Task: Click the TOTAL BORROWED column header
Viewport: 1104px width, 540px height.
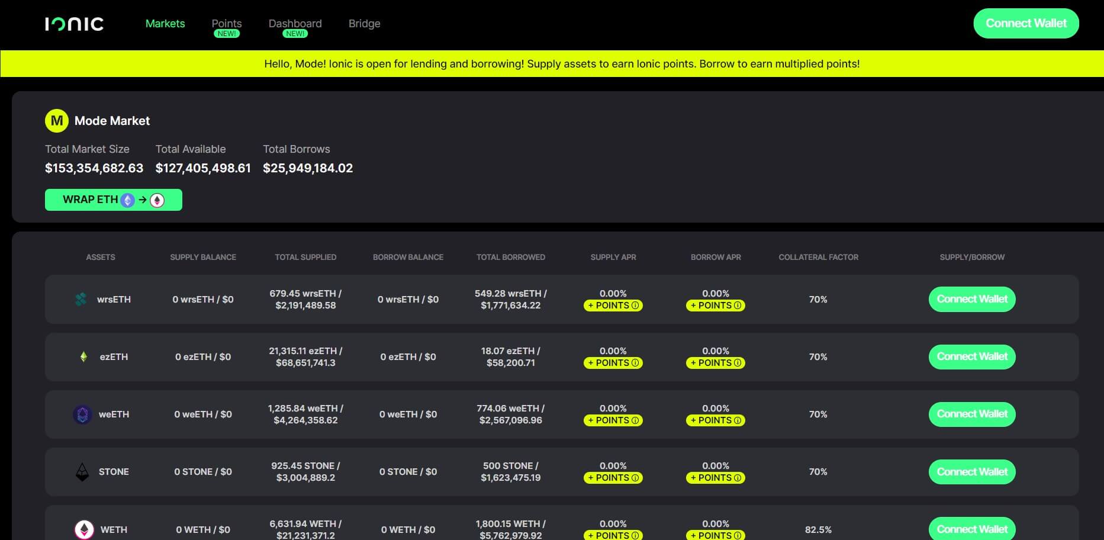Action: point(511,257)
